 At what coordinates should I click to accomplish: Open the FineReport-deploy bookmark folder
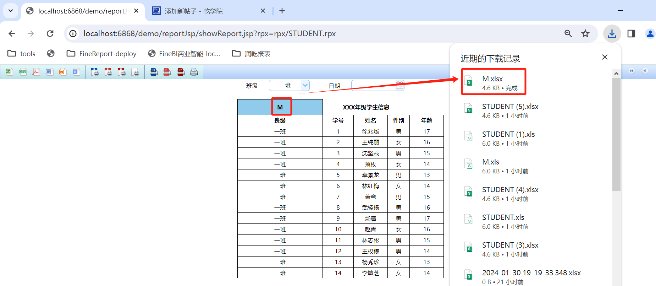[101, 54]
